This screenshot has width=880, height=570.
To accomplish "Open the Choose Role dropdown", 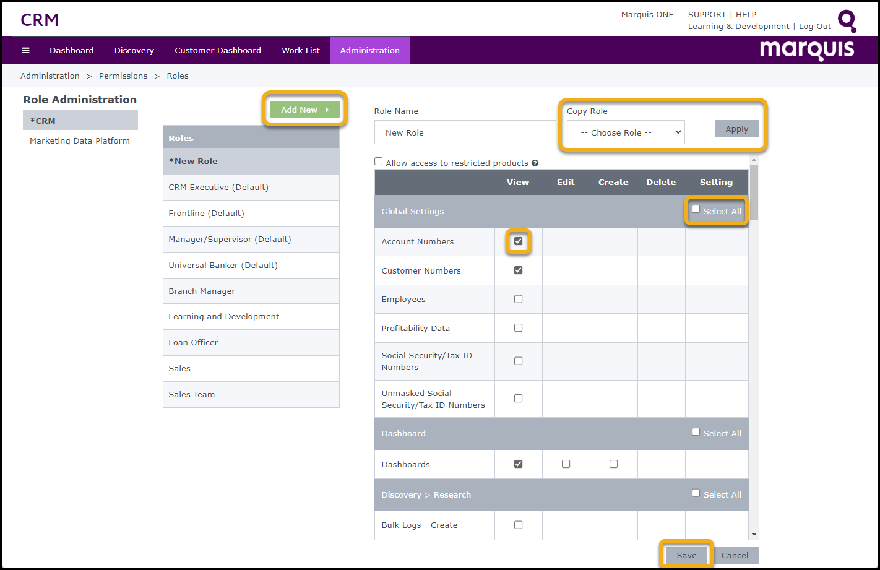I will [x=625, y=132].
